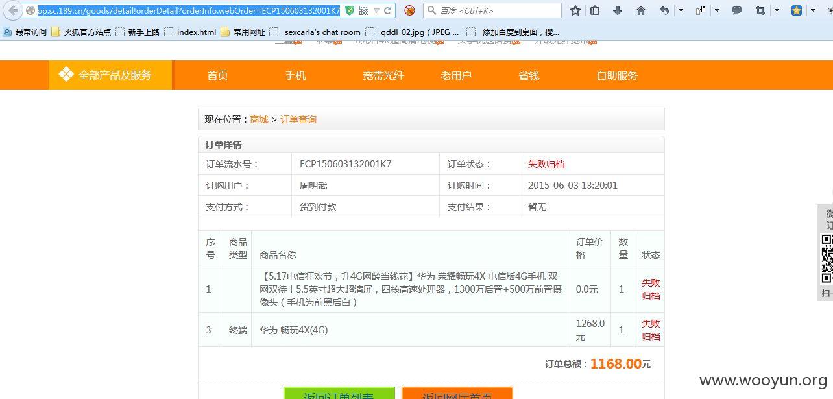The image size is (833, 399).
Task: Open the red blocker extension icon
Action: click(x=409, y=10)
